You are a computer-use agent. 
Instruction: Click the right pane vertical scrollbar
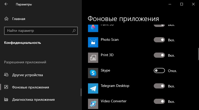tap(198, 54)
